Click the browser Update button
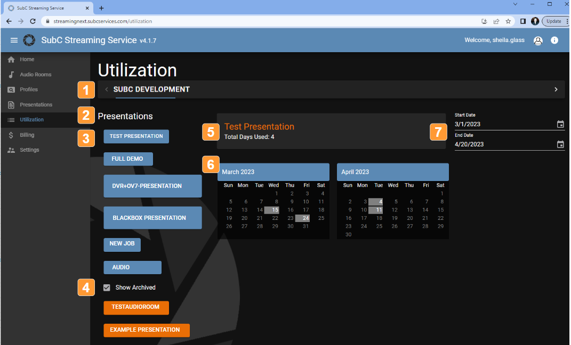The height and width of the screenshot is (345, 571). coord(554,21)
